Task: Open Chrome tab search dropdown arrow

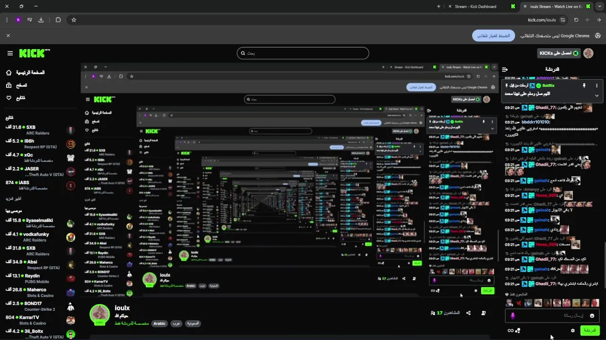Action: (599, 7)
